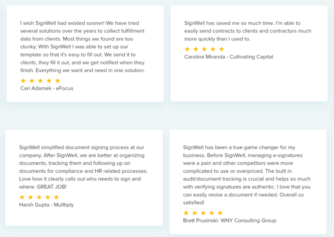Select third star above Brett Prusinski's name
This screenshot has width=334, height=237.
coord(203,213)
